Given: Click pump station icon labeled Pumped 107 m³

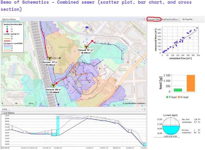Looking at the screenshot, I should tap(49, 58).
